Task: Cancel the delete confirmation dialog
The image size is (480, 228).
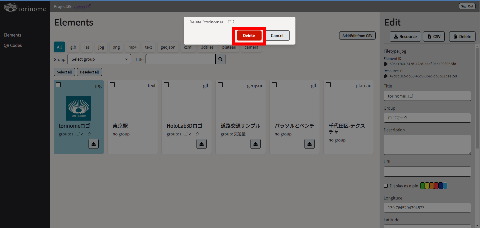Action: pyautogui.click(x=277, y=36)
